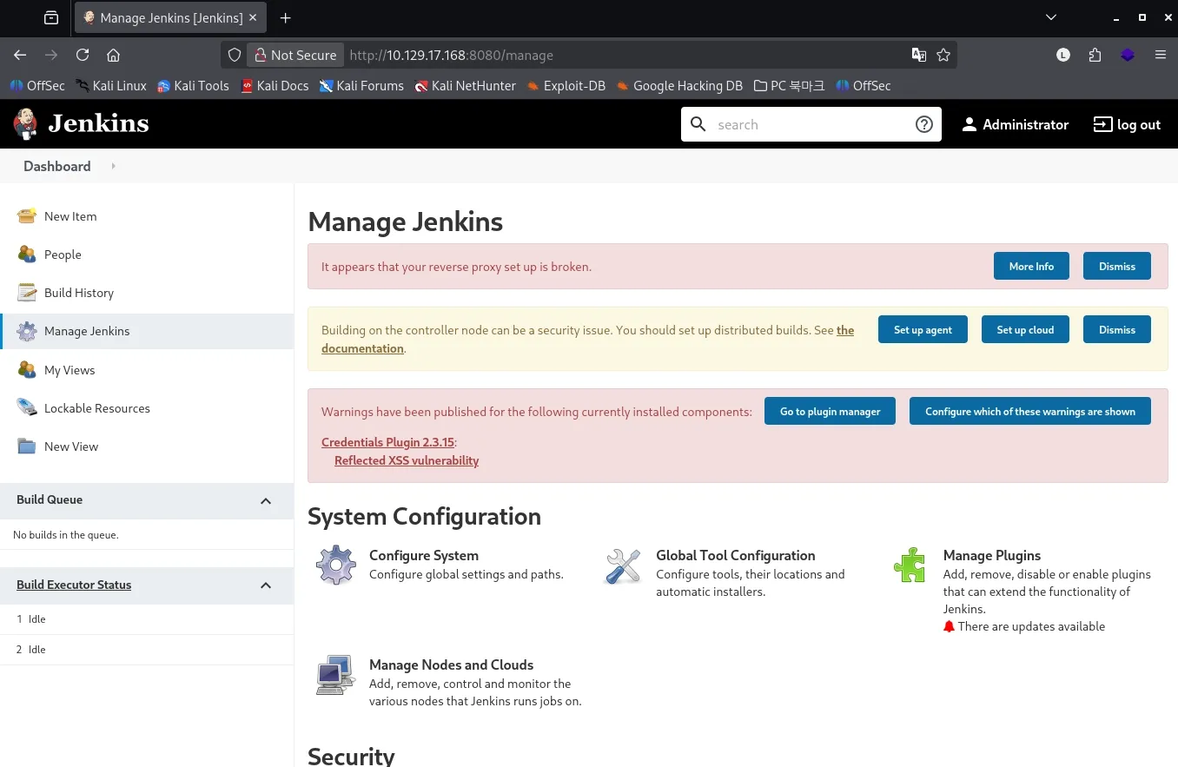Open browser extensions puzzle icon
The width and height of the screenshot is (1178, 767).
click(x=1095, y=55)
